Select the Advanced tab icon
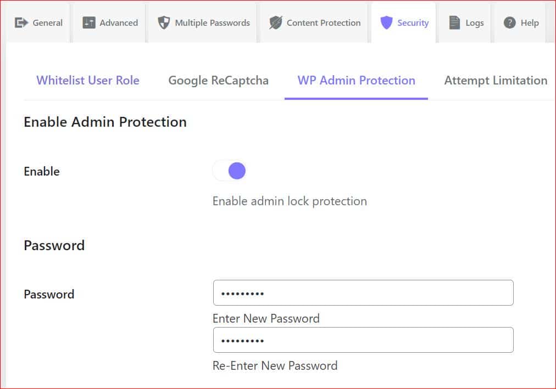556x389 pixels. coord(88,22)
